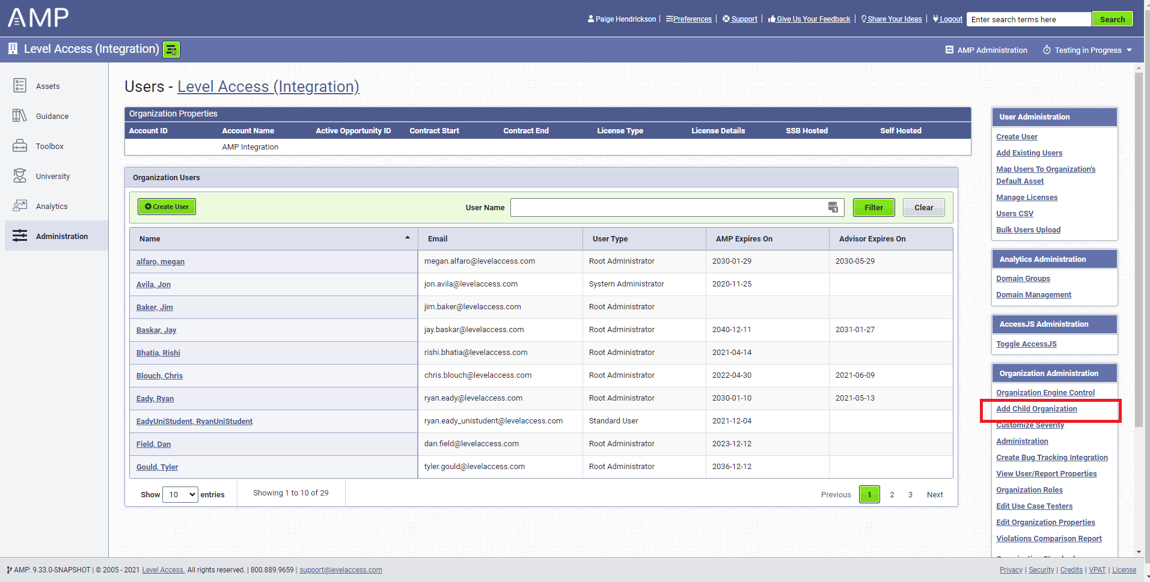This screenshot has height=582, width=1150.
Task: Click Bulk Users Upload link
Action: (1028, 229)
